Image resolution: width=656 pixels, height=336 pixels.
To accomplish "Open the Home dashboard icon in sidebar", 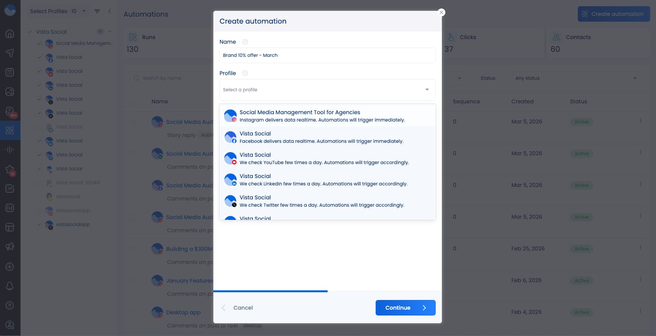I will (x=10, y=34).
